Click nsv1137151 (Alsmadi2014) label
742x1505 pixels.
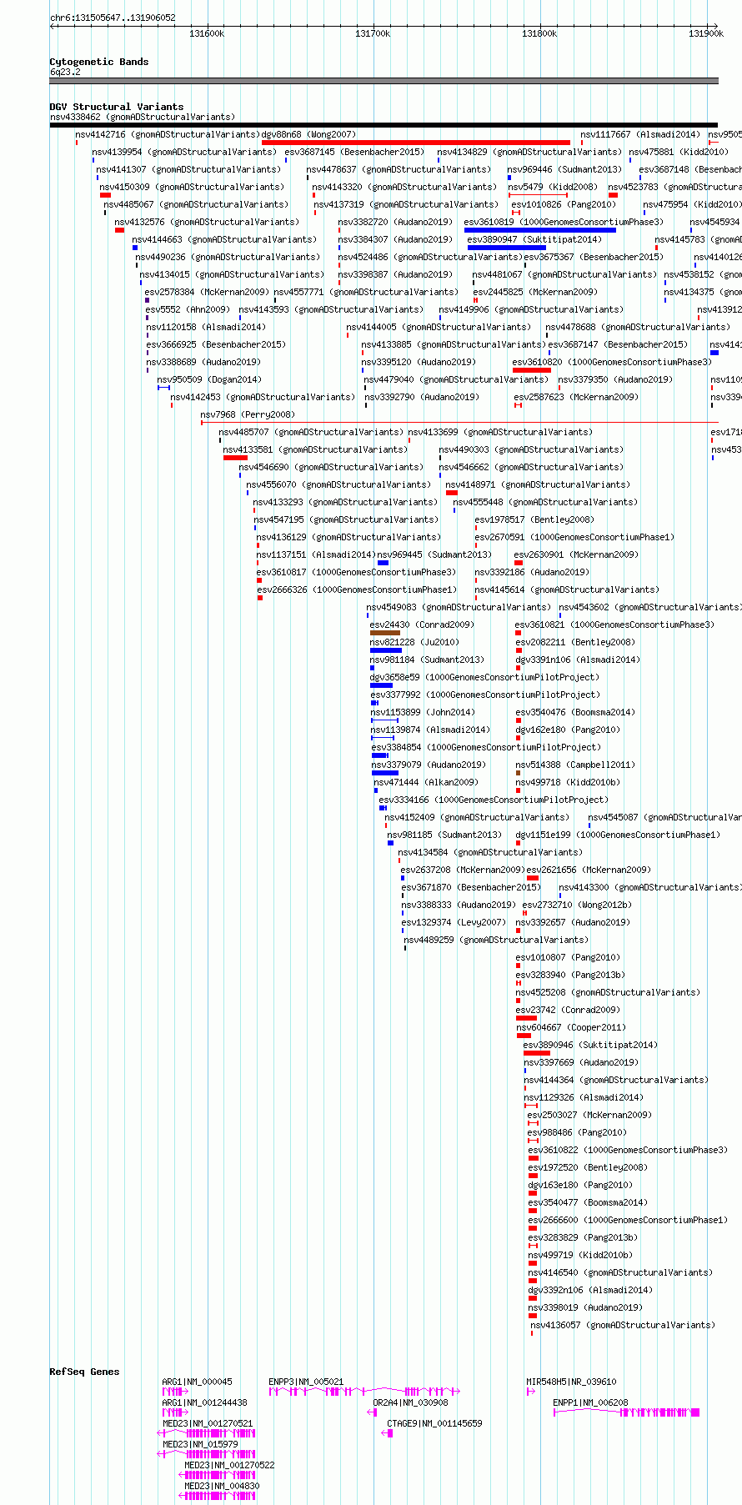click(316, 554)
